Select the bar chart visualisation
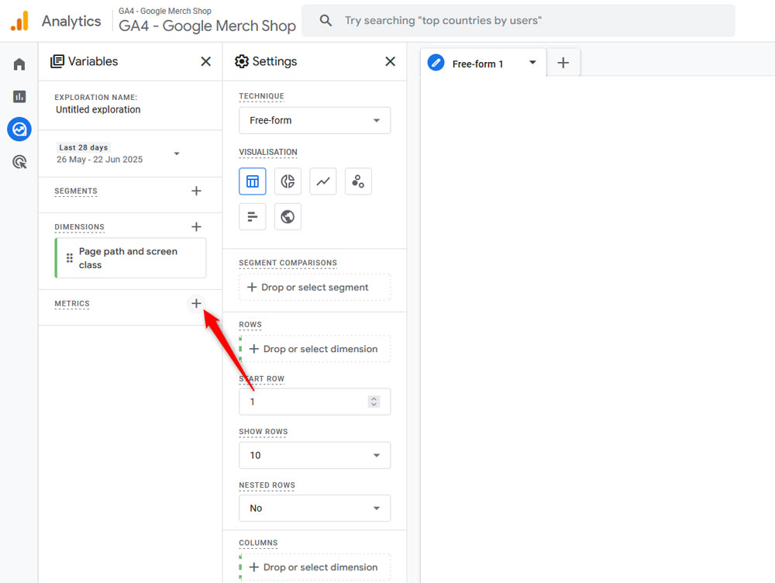Image resolution: width=775 pixels, height=583 pixels. [x=253, y=217]
